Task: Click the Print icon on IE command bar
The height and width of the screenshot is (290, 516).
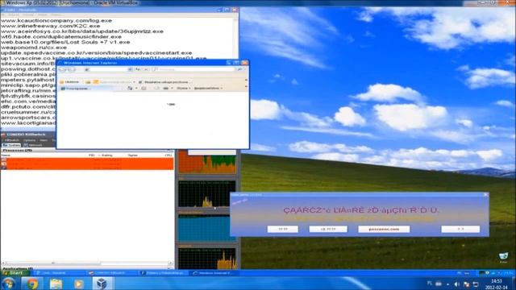Action: coord(165,88)
